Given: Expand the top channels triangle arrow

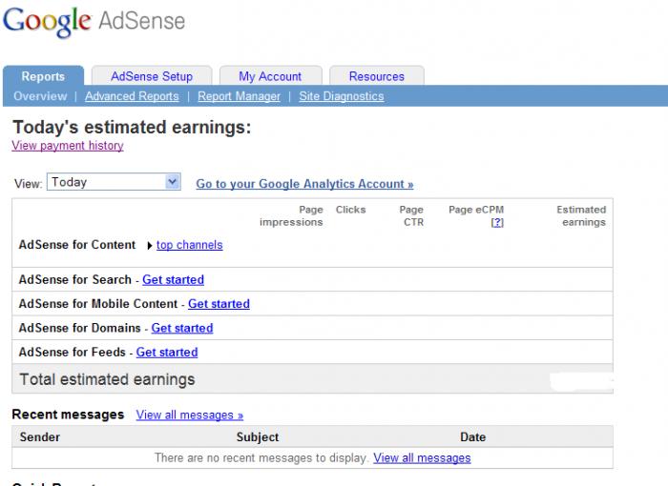Looking at the screenshot, I should (x=150, y=246).
